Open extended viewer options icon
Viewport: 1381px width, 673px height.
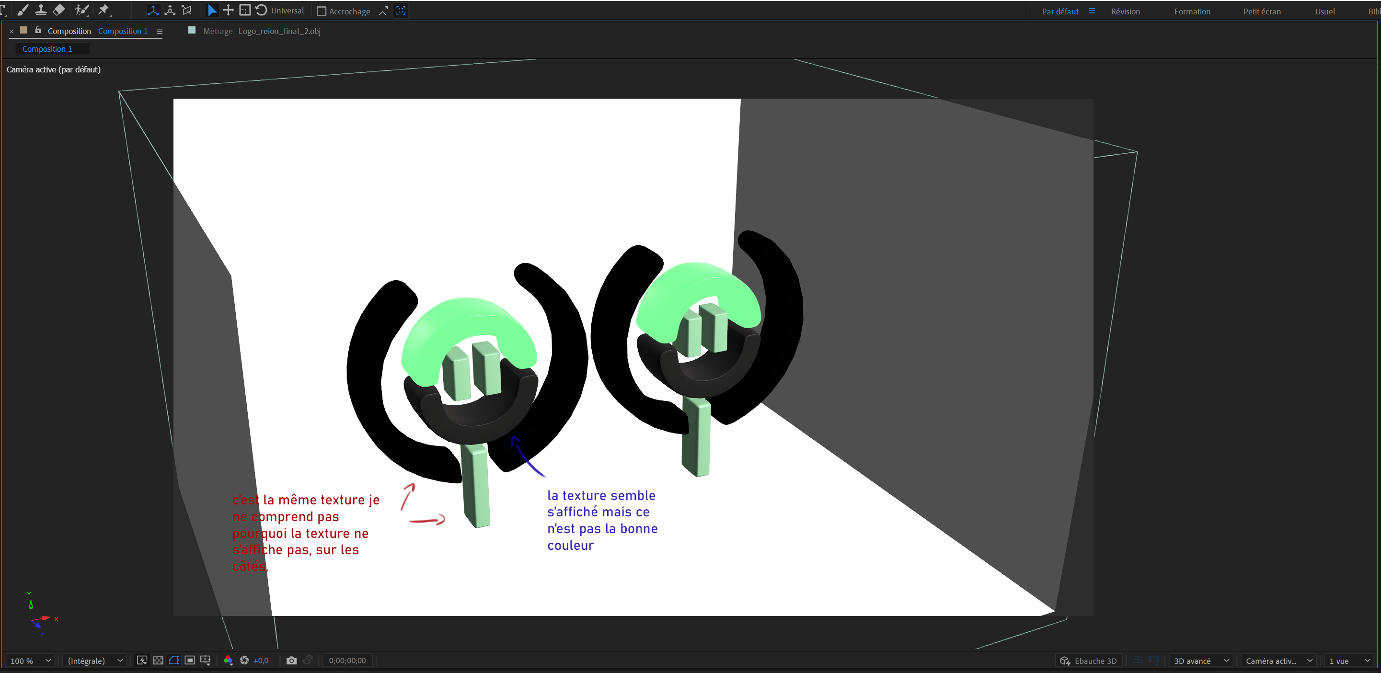click(x=1154, y=660)
